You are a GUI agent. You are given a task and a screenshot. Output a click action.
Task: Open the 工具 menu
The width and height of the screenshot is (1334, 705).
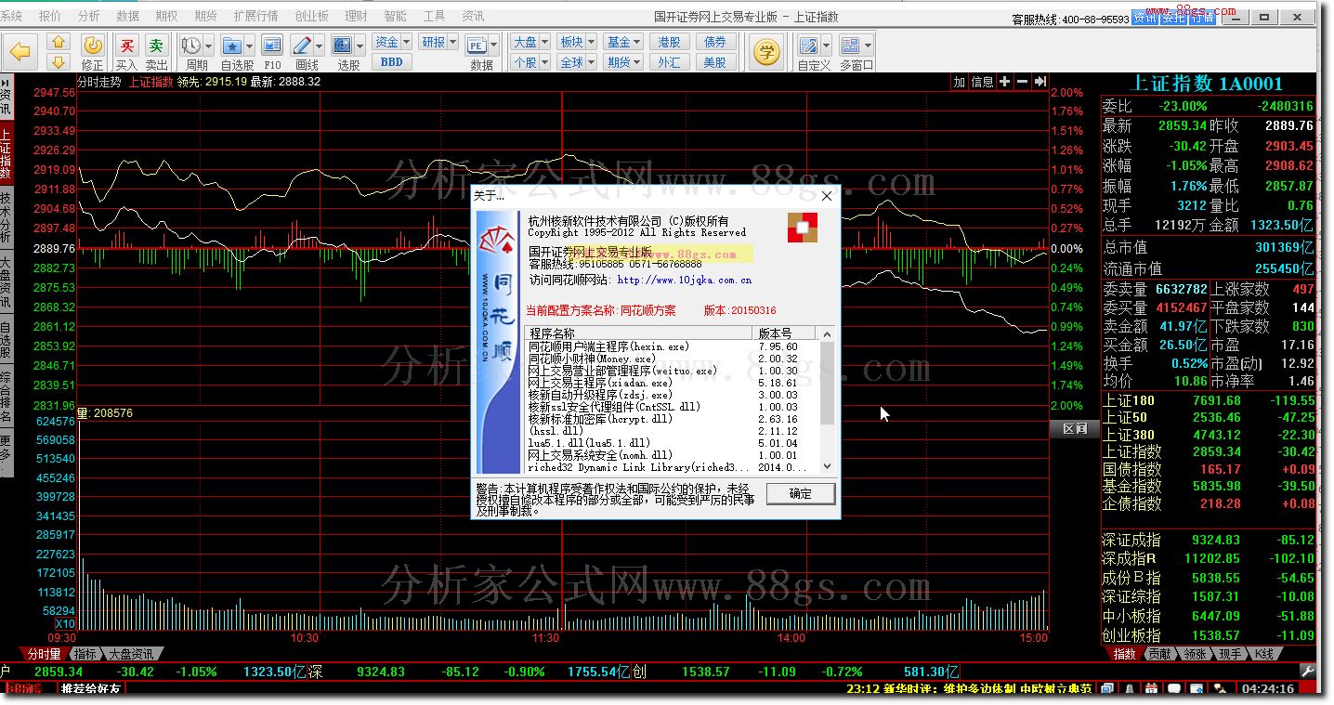point(434,16)
